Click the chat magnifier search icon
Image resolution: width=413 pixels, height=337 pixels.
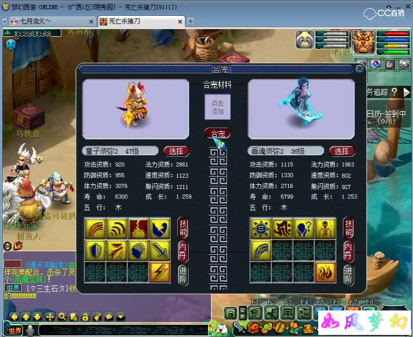pyautogui.click(x=62, y=317)
